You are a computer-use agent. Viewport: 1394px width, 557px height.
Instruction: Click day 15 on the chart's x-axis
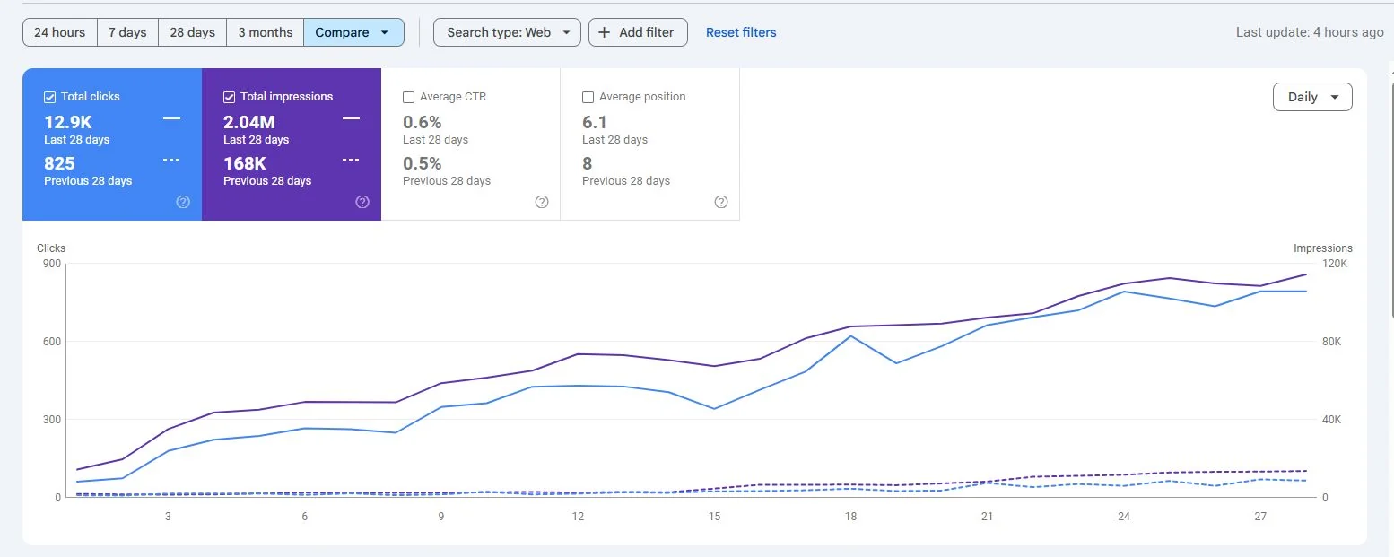click(x=714, y=517)
